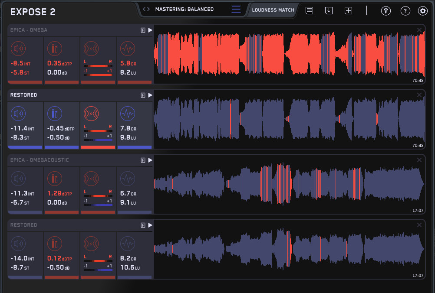Click the F icon on EPICA - OMEGA track
Image resolution: width=435 pixels, height=293 pixels.
click(x=143, y=30)
